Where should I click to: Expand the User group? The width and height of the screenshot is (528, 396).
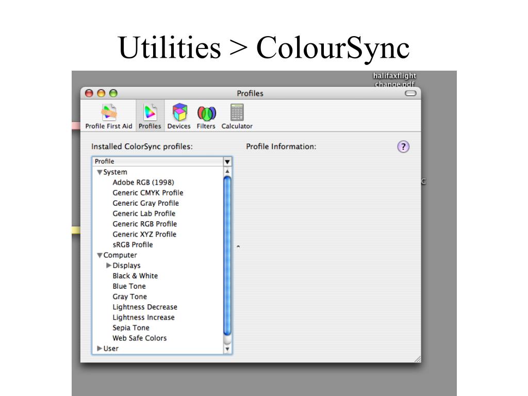click(100, 348)
